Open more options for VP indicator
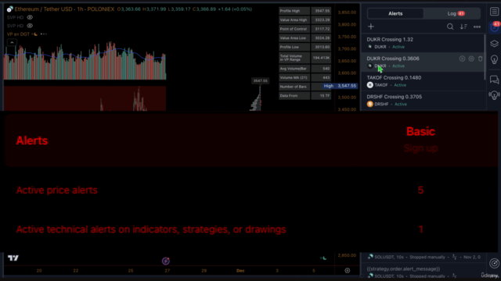The width and height of the screenshot is (501, 281). 44,34
